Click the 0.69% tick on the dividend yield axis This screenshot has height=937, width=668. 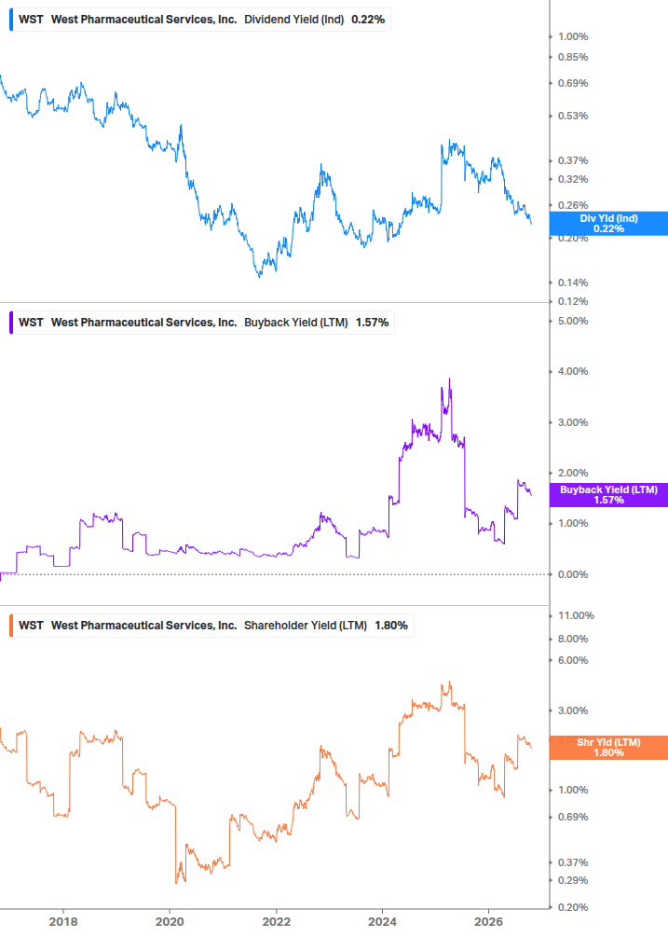pos(573,83)
